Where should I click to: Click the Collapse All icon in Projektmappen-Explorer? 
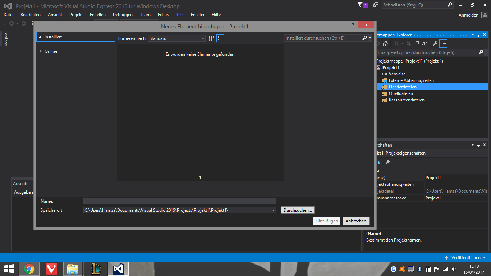(x=417, y=43)
